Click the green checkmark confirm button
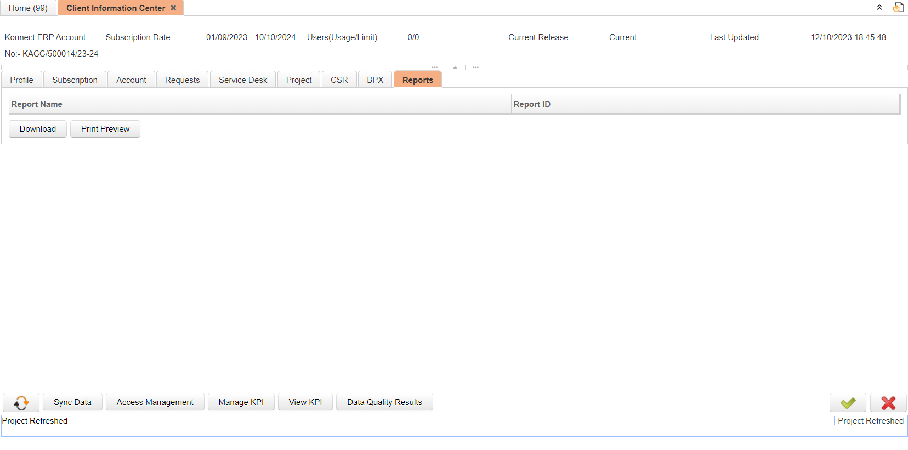 click(847, 403)
